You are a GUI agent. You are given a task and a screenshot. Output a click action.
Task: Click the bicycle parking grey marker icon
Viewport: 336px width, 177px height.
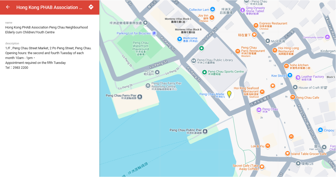tap(146, 23)
